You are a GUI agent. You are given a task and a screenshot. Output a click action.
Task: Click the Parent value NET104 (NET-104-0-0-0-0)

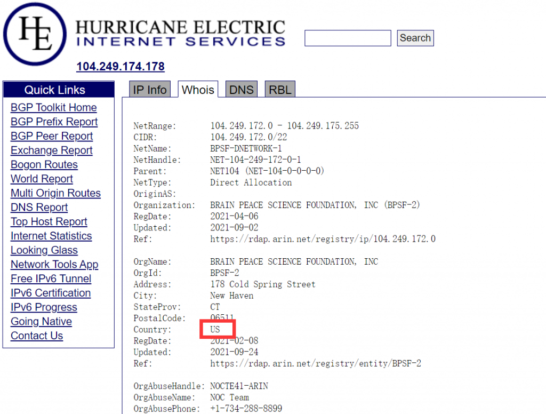point(267,171)
